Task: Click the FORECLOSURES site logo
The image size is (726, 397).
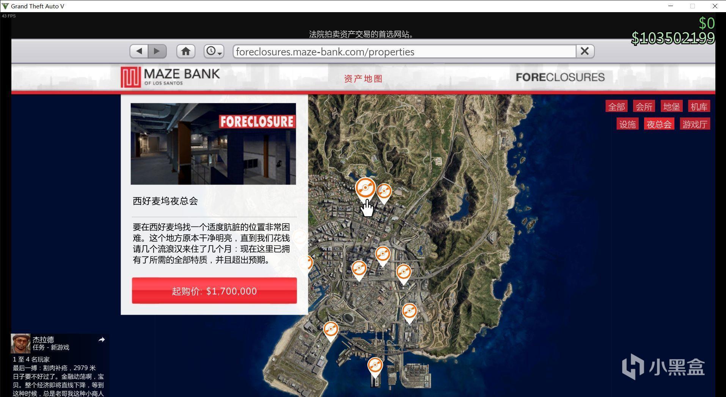Action: pyautogui.click(x=560, y=77)
